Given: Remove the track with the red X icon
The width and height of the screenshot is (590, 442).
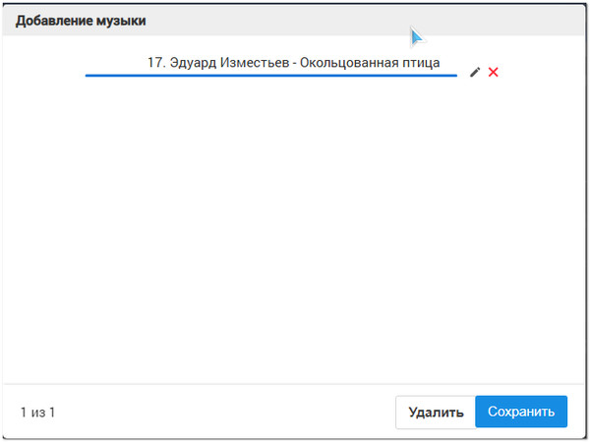Looking at the screenshot, I should (x=493, y=72).
